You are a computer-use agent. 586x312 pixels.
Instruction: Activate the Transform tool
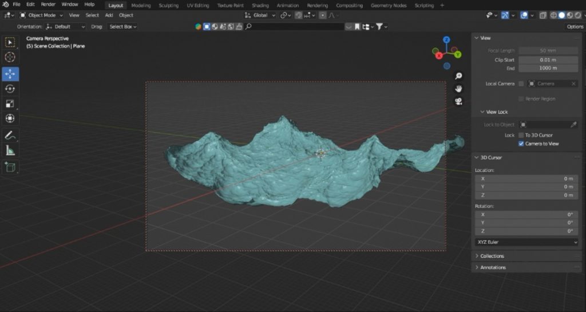[10, 118]
